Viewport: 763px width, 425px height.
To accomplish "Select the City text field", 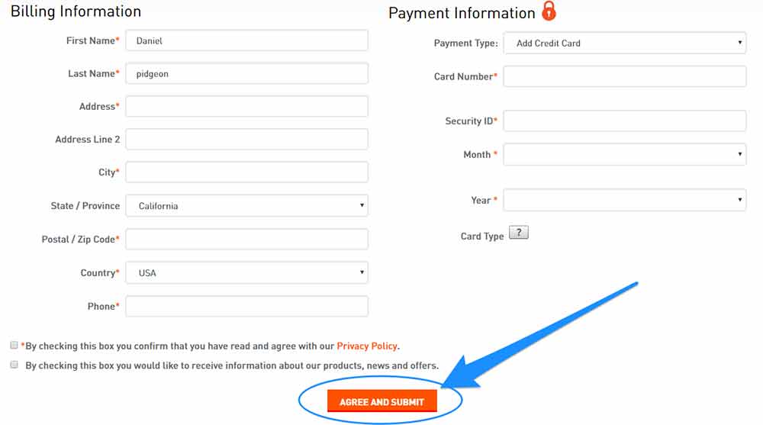I will tap(246, 172).
